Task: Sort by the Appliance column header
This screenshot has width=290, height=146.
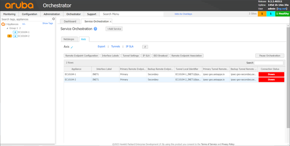Action: pos(78,69)
